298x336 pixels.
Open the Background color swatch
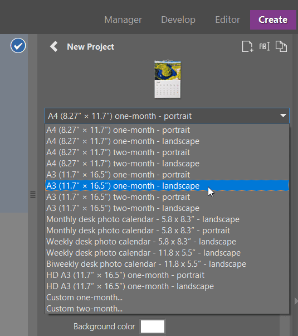point(153,327)
